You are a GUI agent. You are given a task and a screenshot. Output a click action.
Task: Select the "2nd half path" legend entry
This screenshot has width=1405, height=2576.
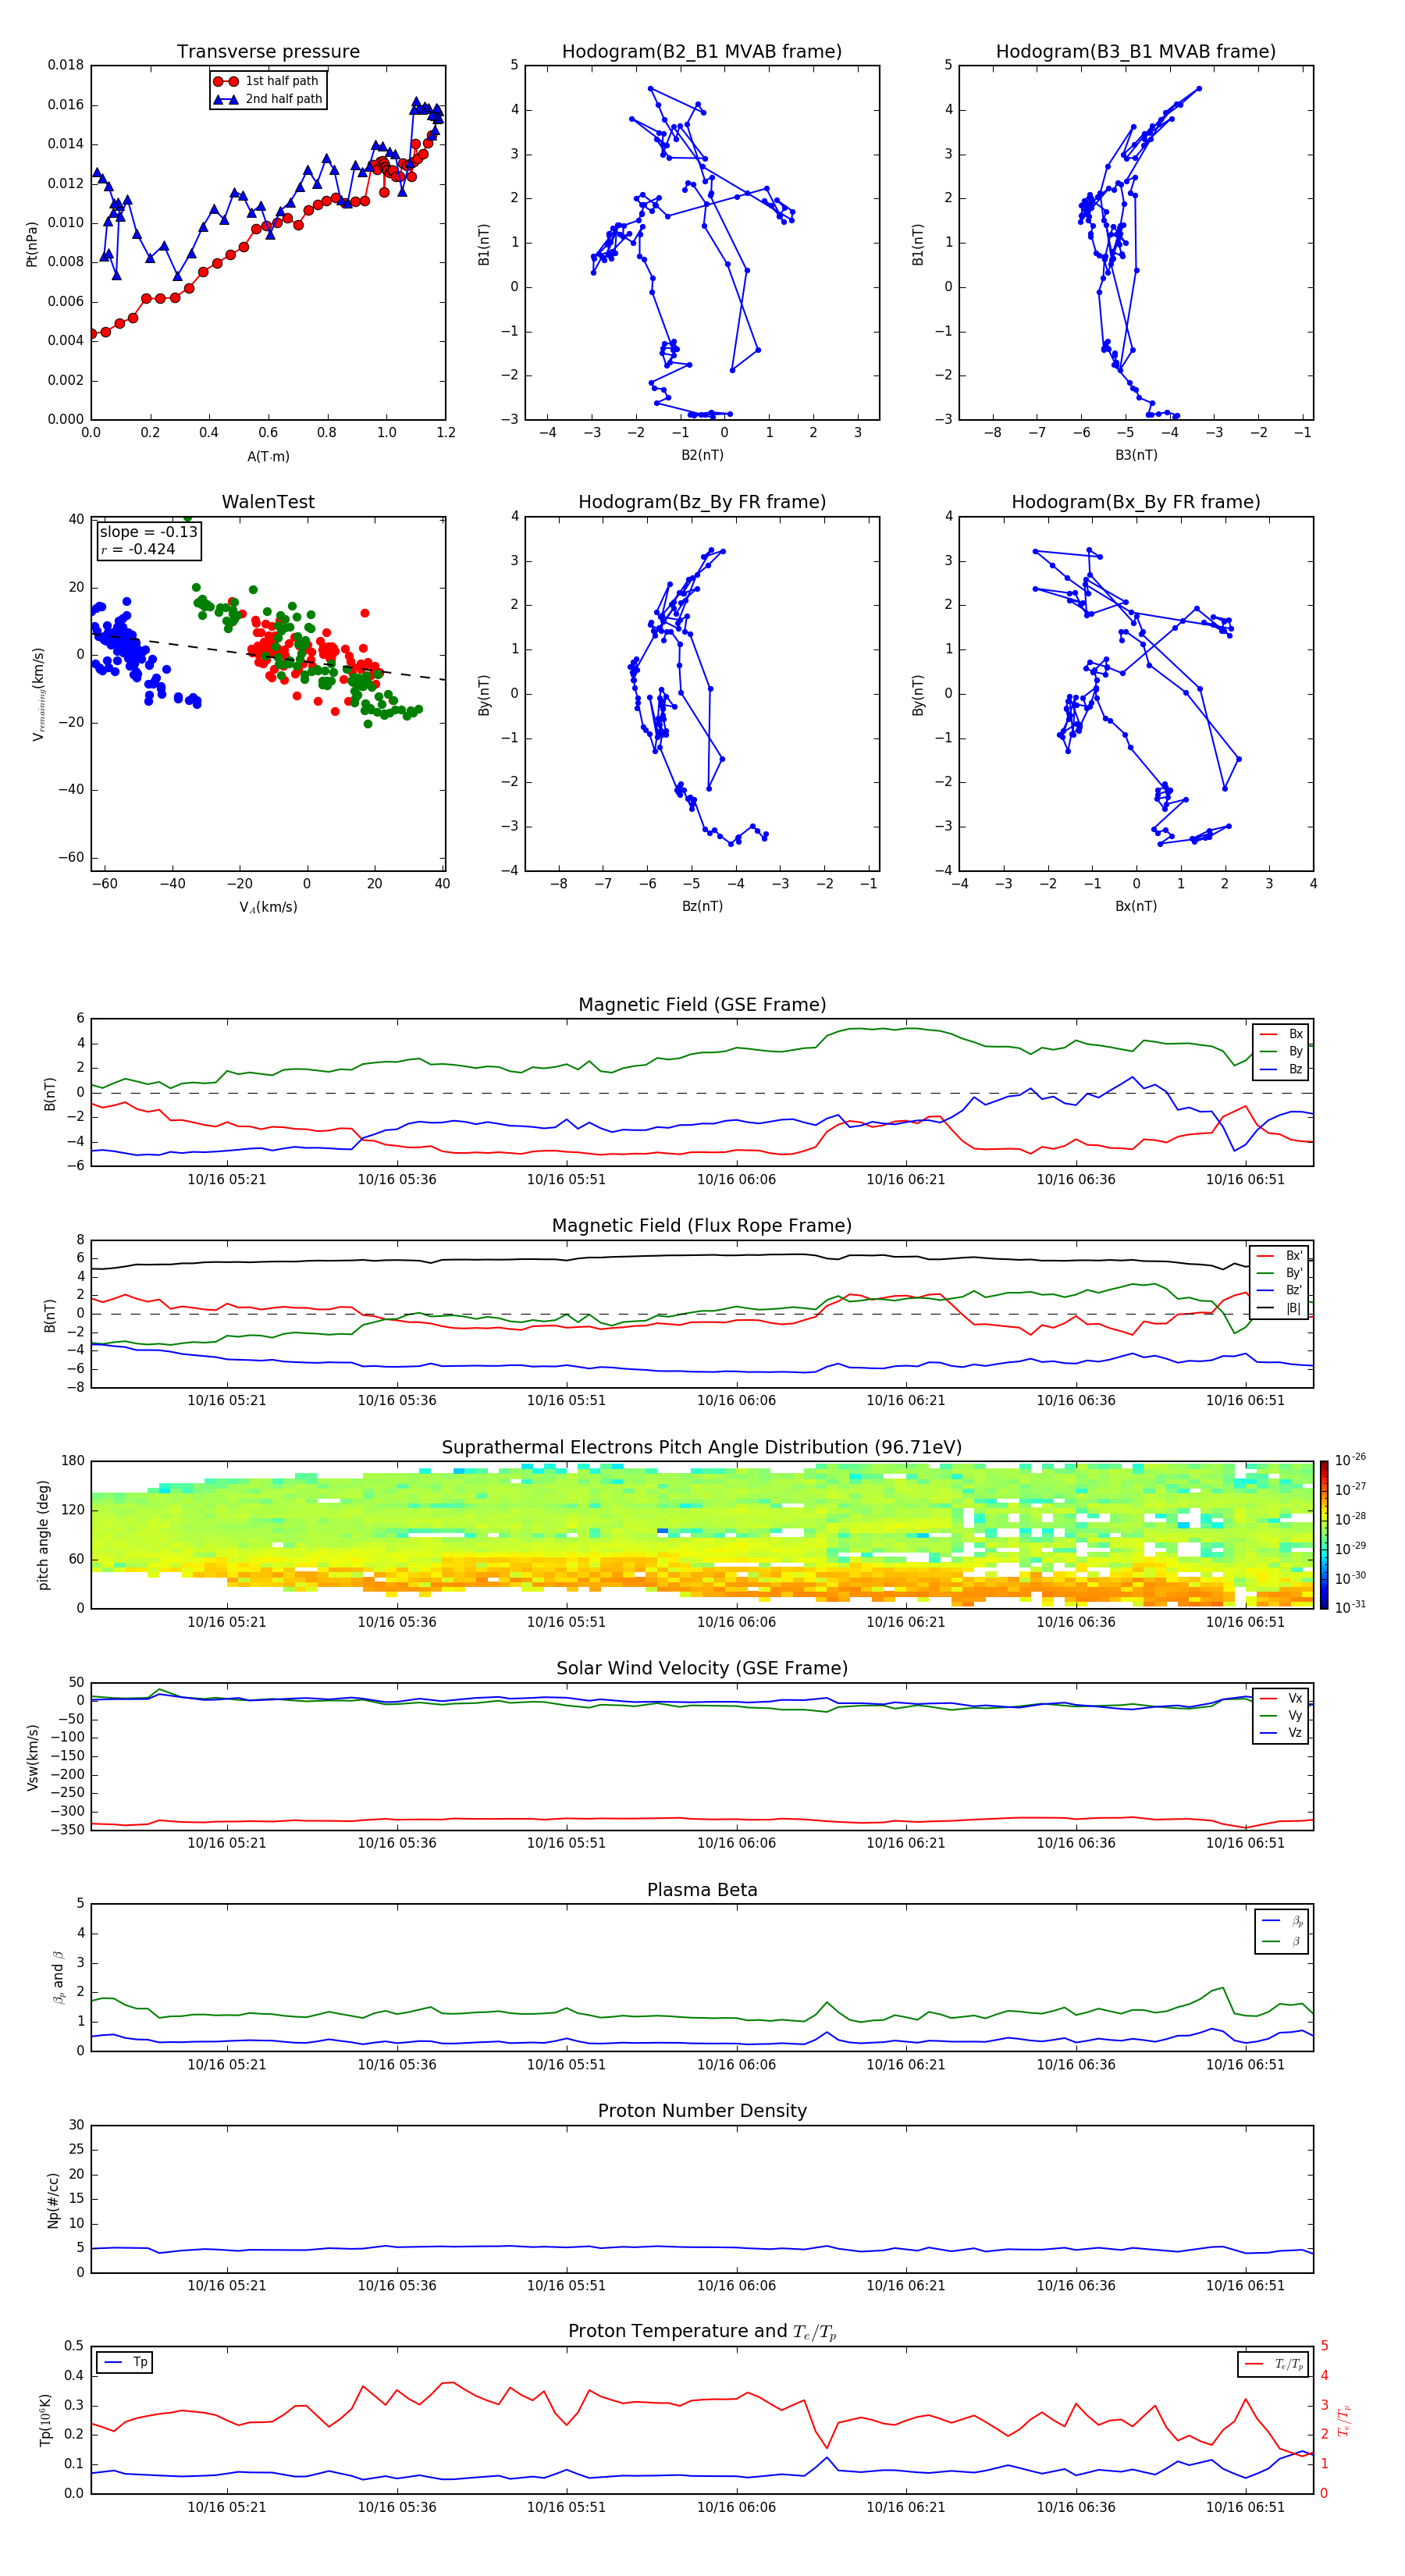[x=268, y=99]
